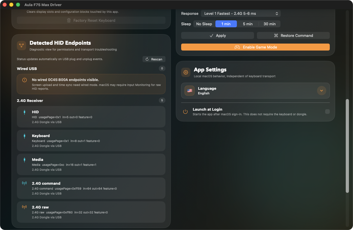Viewport: 353px width, 230px height.
Task: Click the 2.4G Receiver section heading
Action: point(30,100)
